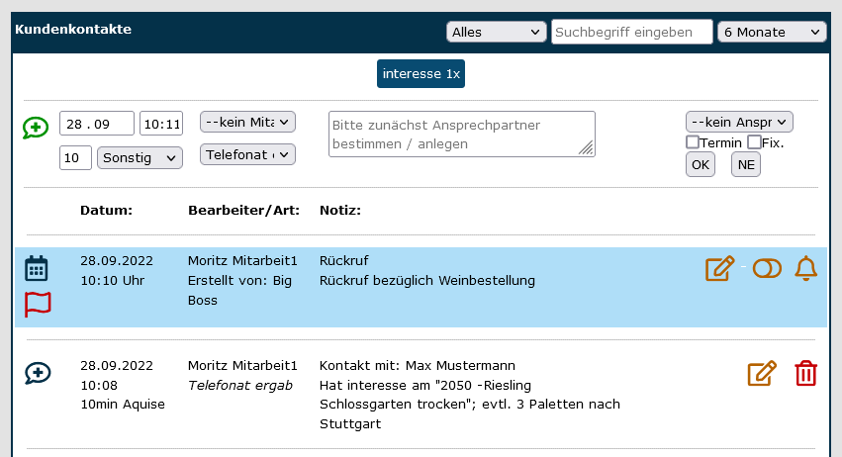Expand the 6 Monate period dropdown
This screenshot has height=457, width=842.
click(x=772, y=32)
